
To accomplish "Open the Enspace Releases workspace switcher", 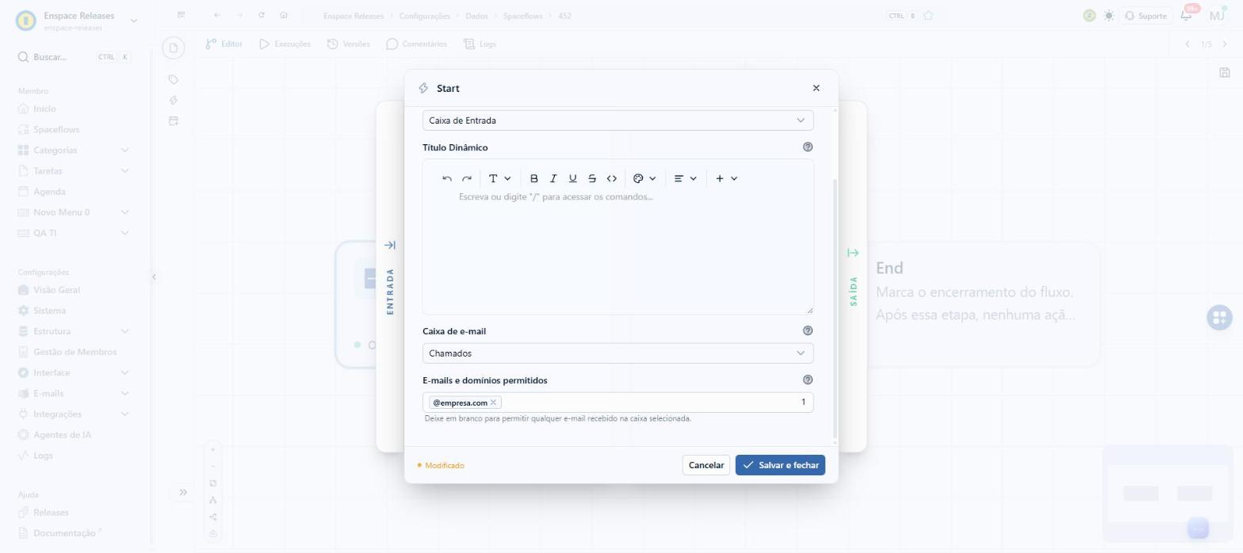I will (78, 21).
